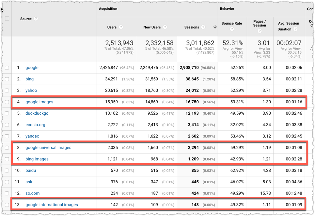The width and height of the screenshot is (315, 216).
Task: Select so.com Pages per Session 15.73
Action: click(x=265, y=193)
